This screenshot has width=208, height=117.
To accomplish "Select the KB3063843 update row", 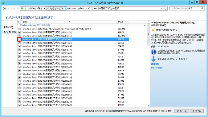I will [x=73, y=91].
